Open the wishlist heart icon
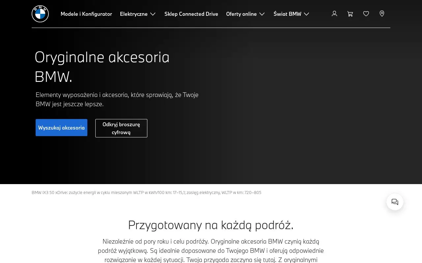 tap(366, 14)
